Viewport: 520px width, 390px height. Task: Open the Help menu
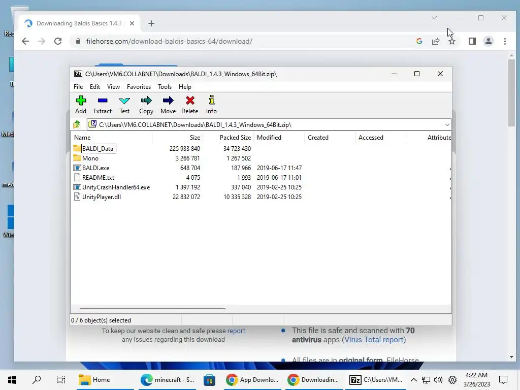coord(185,87)
